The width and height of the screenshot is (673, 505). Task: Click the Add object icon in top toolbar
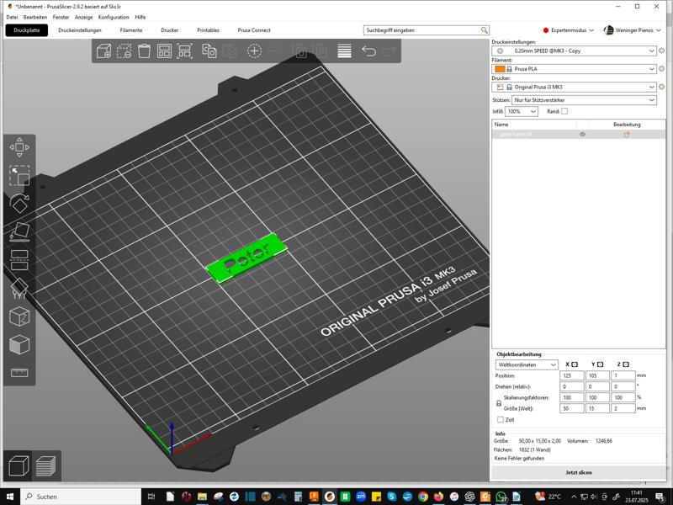point(103,51)
